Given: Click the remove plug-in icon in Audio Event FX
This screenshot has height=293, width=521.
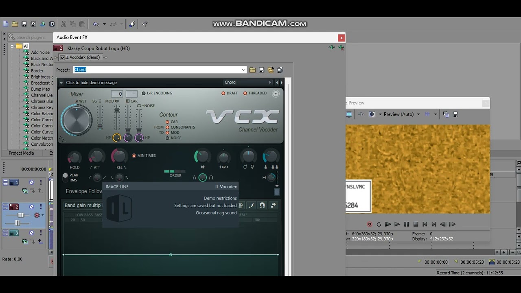Looking at the screenshot, I should click(x=341, y=48).
